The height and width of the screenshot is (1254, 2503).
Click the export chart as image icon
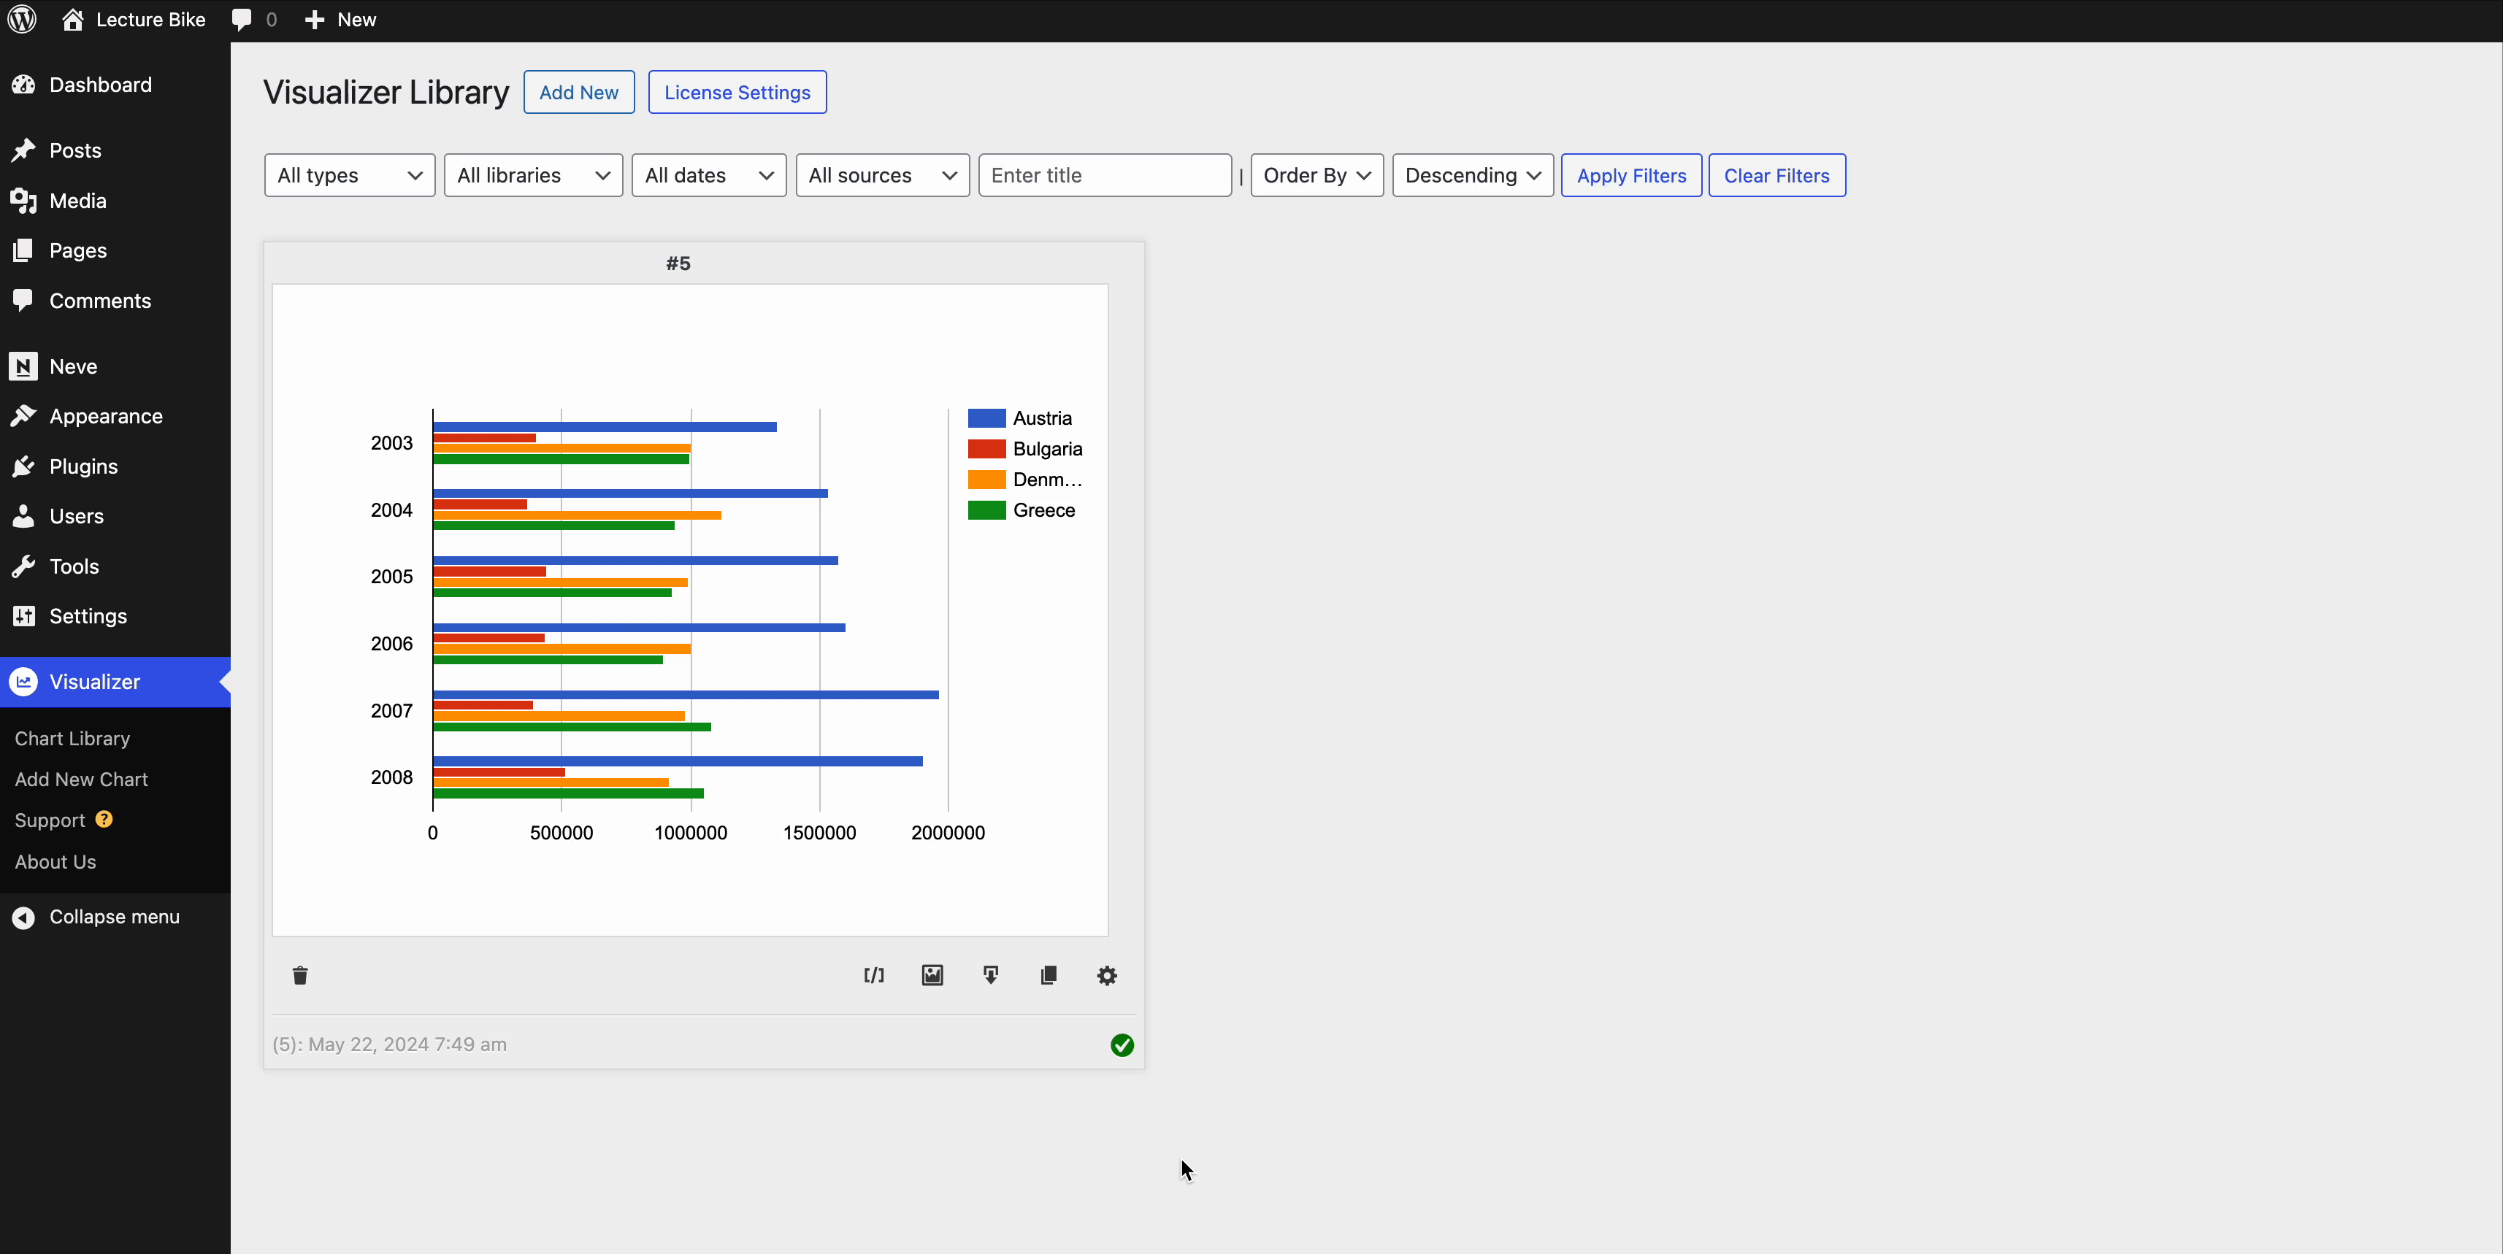click(932, 975)
